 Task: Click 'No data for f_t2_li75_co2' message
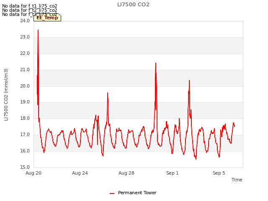pyautogui.click(x=30, y=10)
